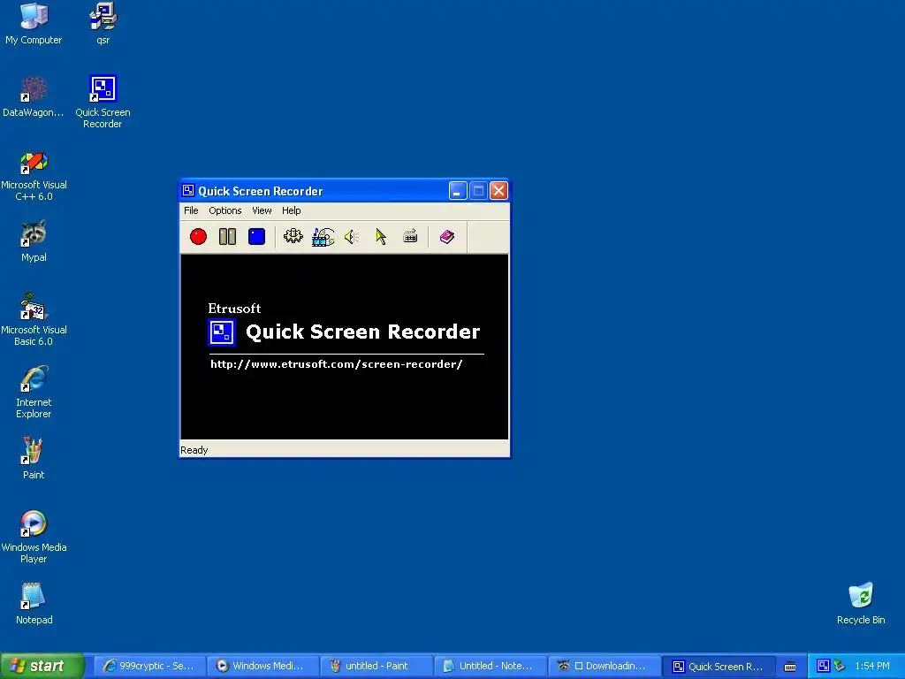Image resolution: width=905 pixels, height=679 pixels.
Task: Switch to Windows Media Player taskbar button
Action: click(x=262, y=666)
